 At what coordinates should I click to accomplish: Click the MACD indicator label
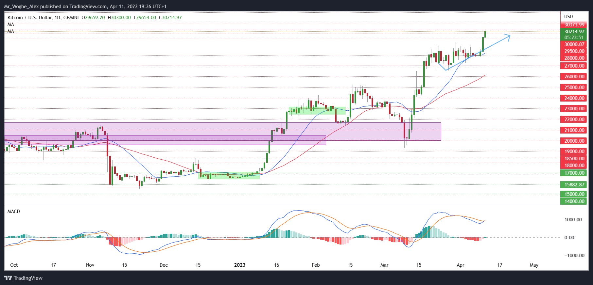click(x=14, y=212)
